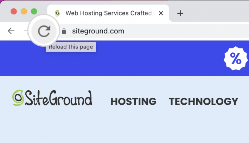Open the HOSTING menu
Viewport: 249px width, 143px height.
coord(133,102)
